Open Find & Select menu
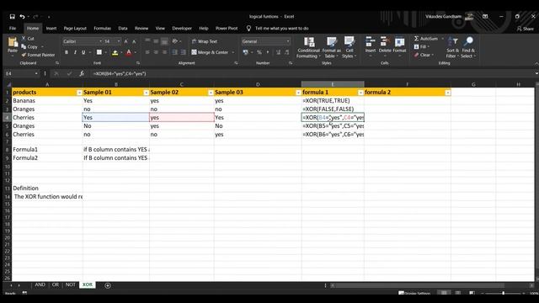This screenshot has height=303, width=539. [x=468, y=47]
